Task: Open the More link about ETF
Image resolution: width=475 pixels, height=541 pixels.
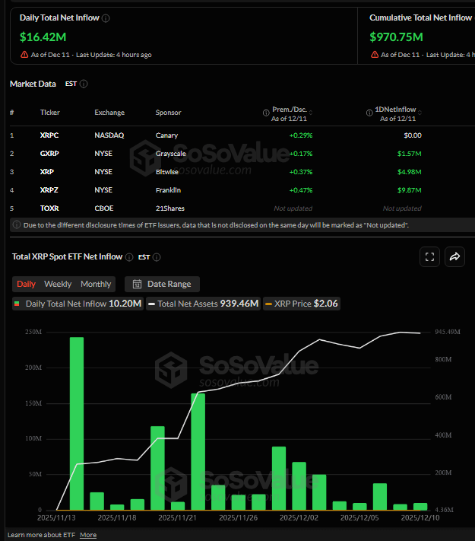Action: (88, 535)
